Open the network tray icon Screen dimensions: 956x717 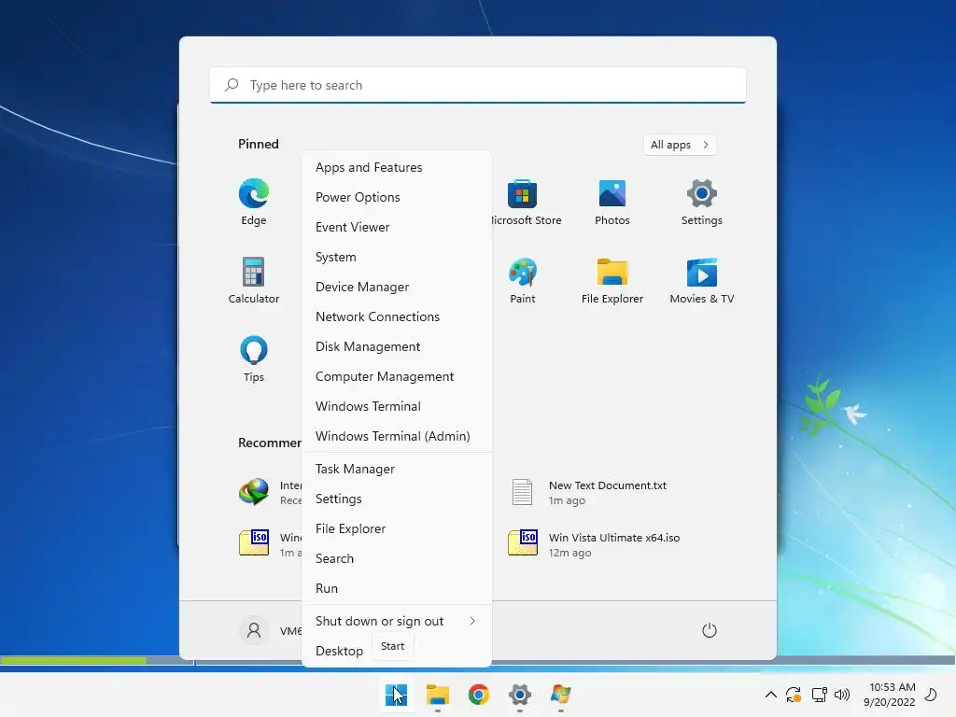(819, 695)
